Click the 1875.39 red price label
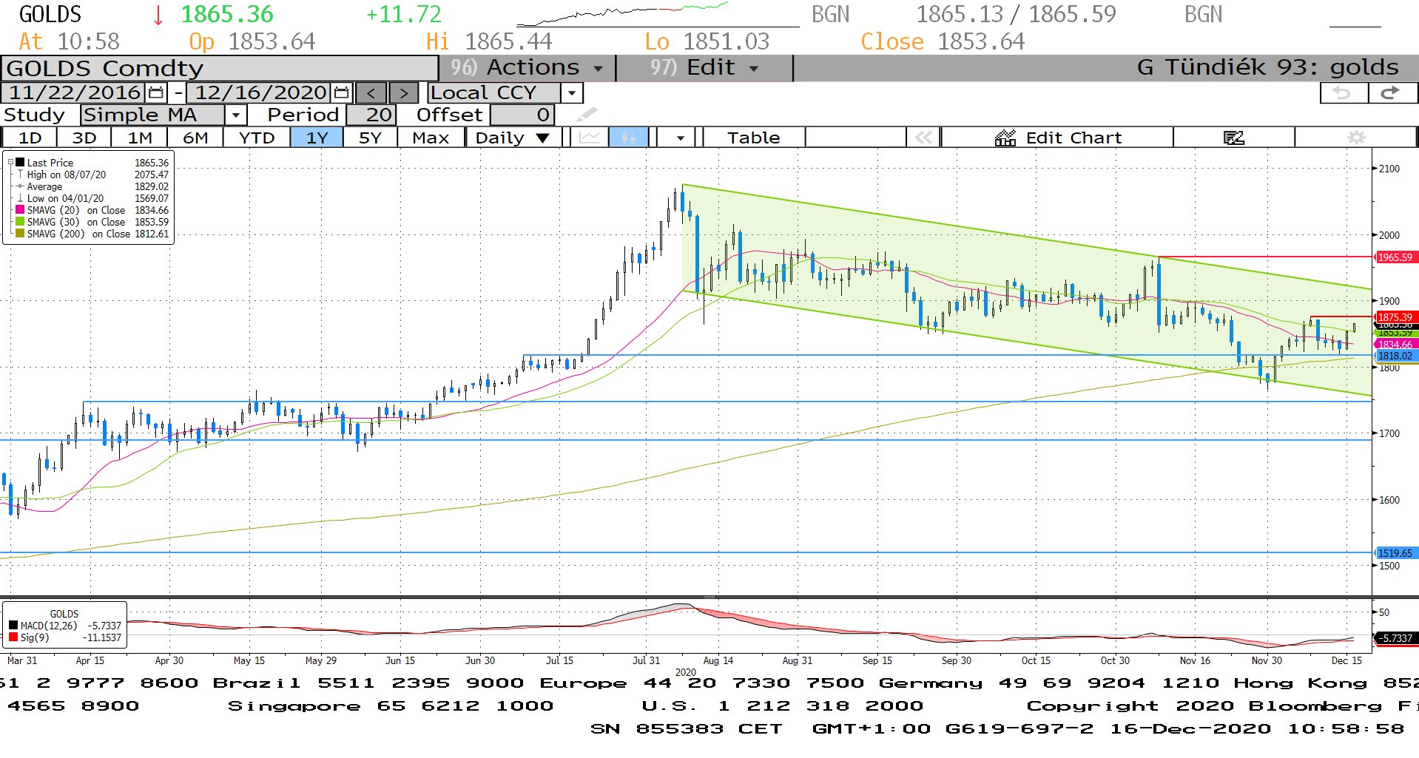 coord(1395,317)
